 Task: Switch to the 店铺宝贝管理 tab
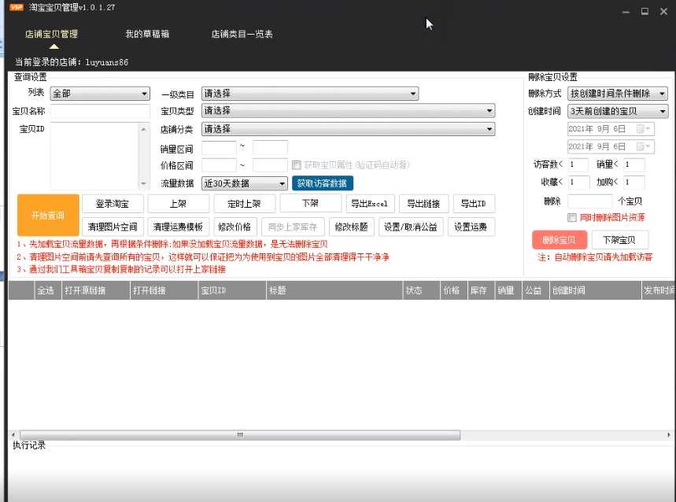point(51,34)
